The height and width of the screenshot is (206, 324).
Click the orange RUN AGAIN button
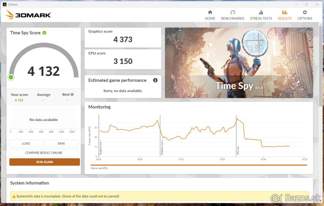point(45,162)
